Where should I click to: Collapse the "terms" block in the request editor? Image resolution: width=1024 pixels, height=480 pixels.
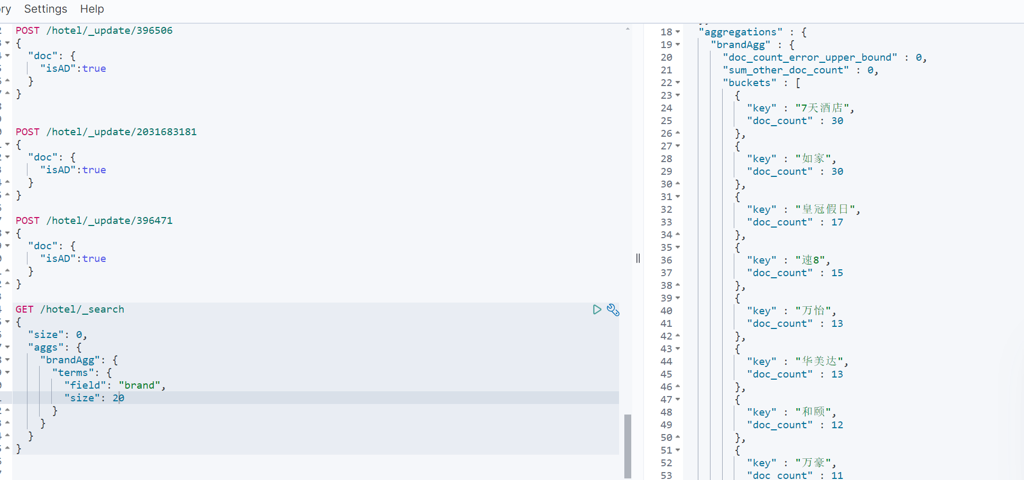coord(7,373)
